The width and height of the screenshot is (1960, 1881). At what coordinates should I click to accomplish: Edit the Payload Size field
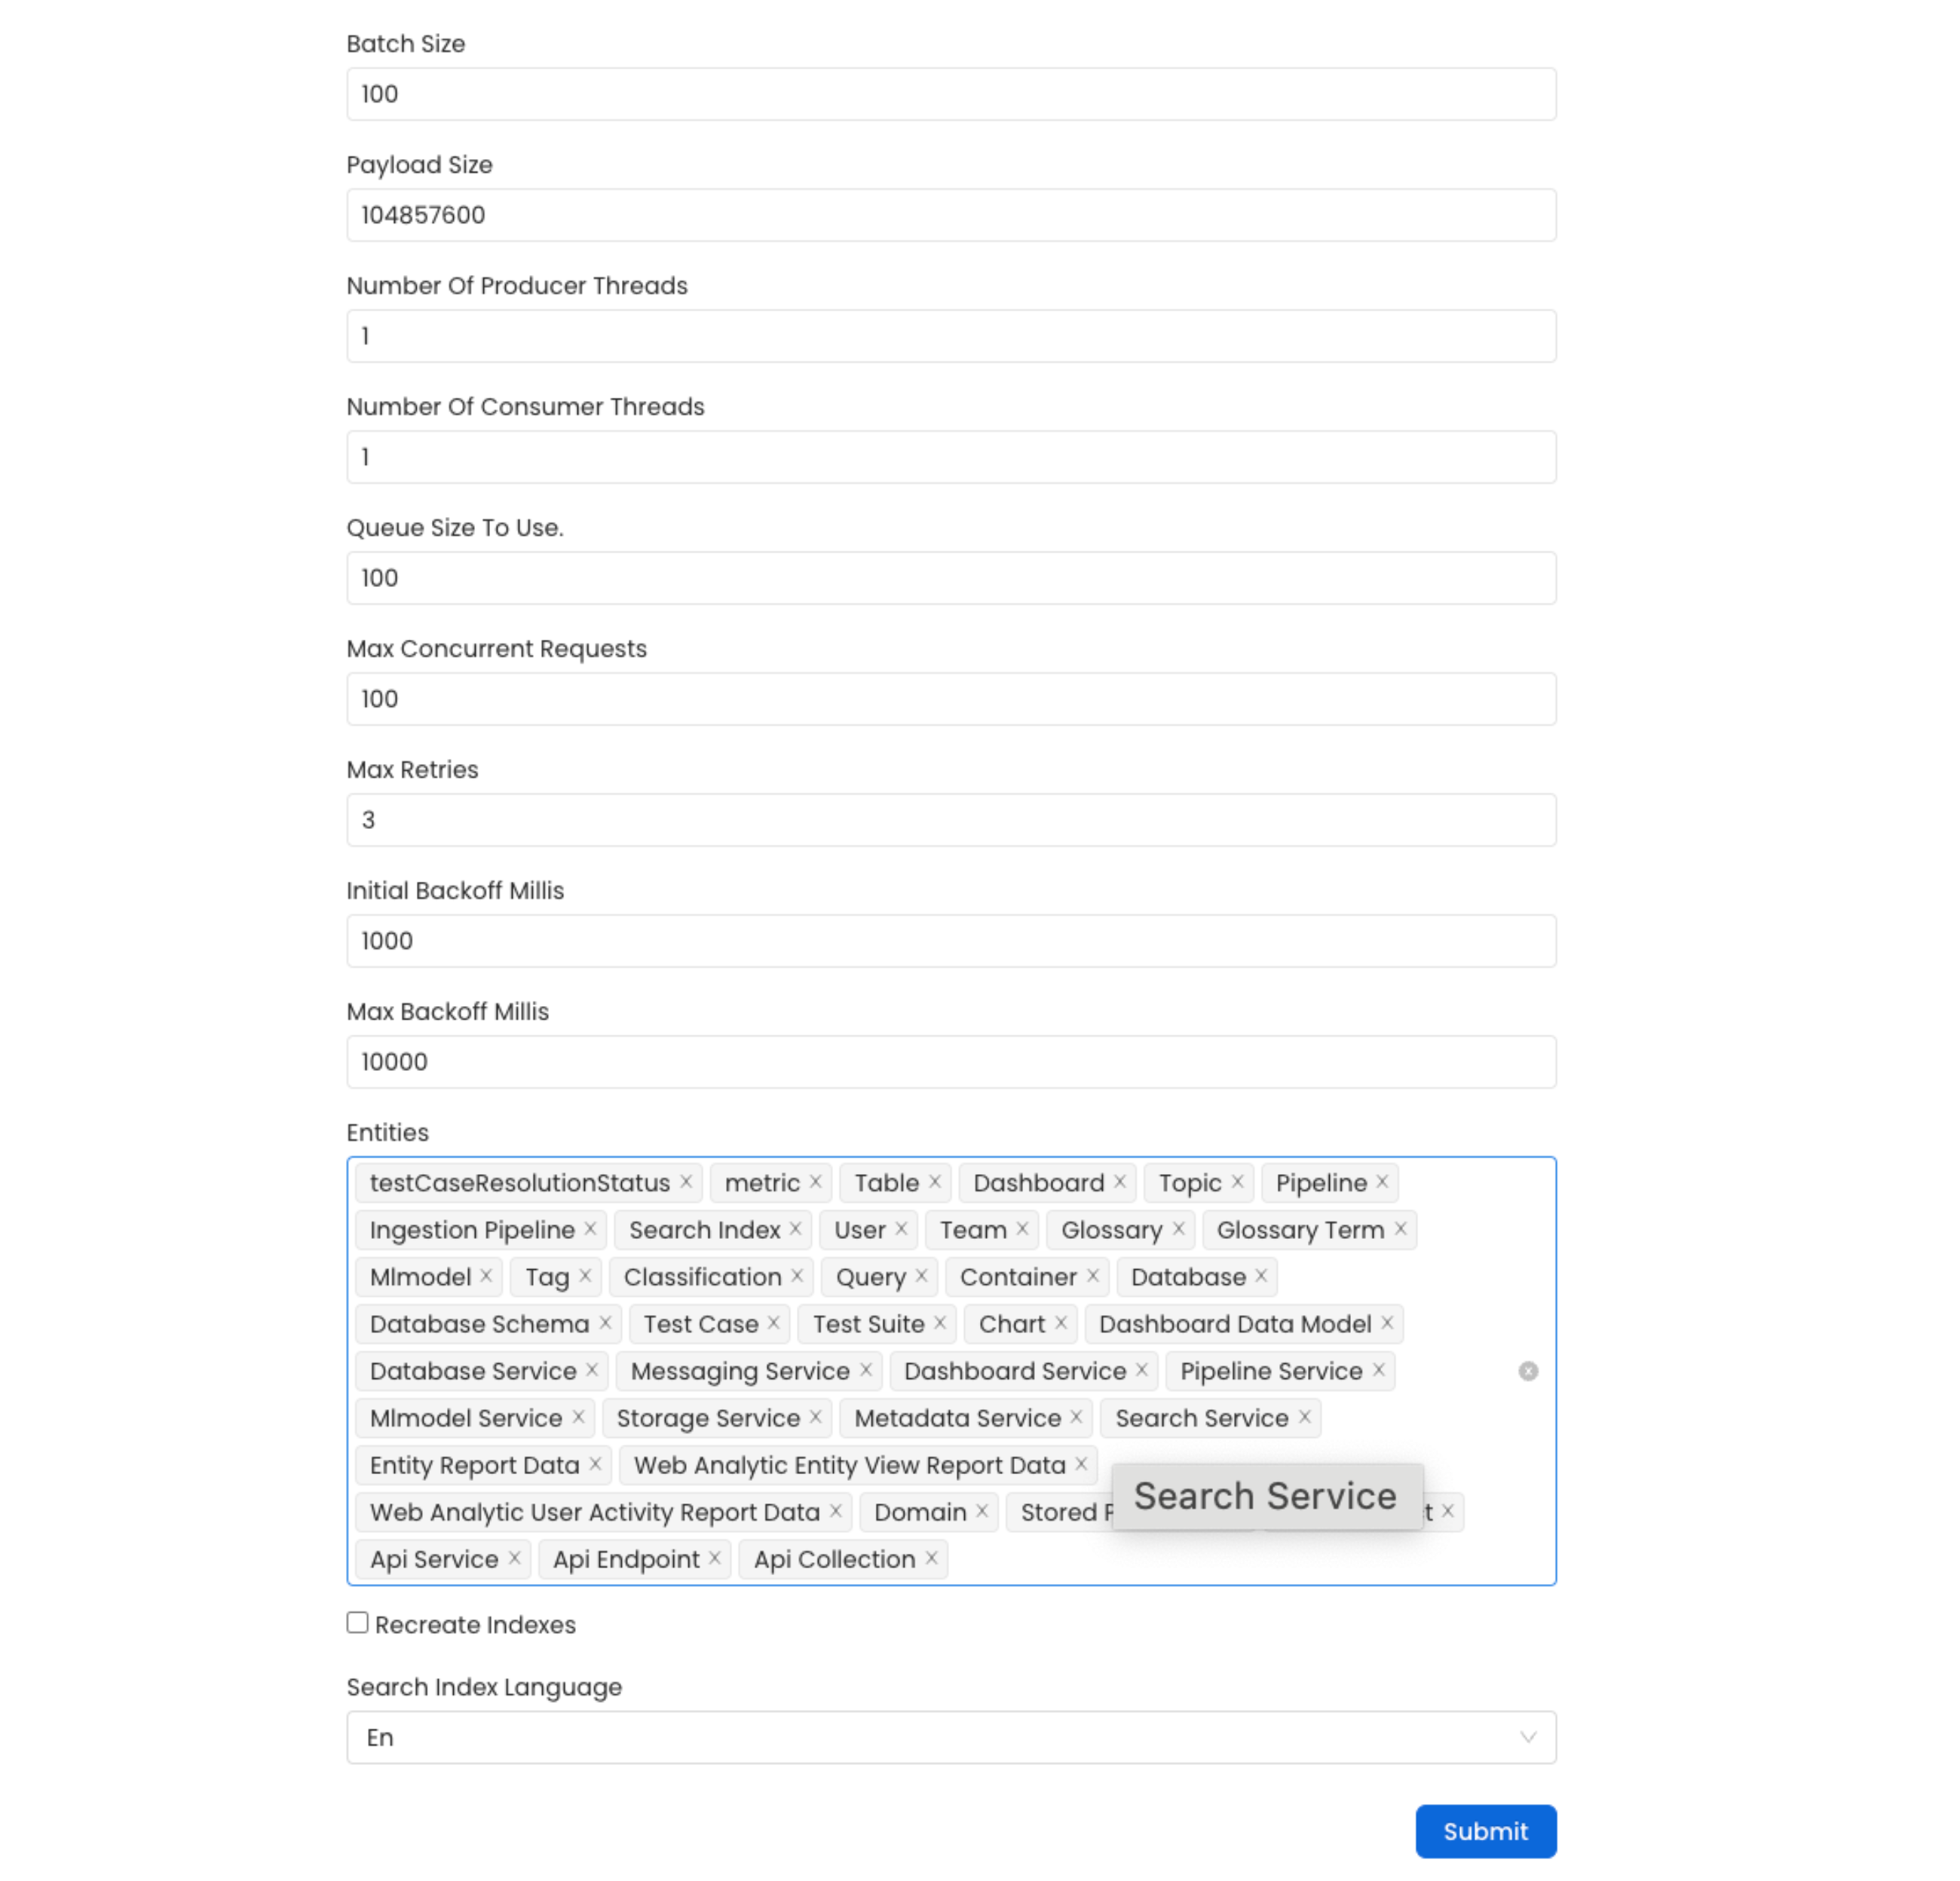coord(950,215)
